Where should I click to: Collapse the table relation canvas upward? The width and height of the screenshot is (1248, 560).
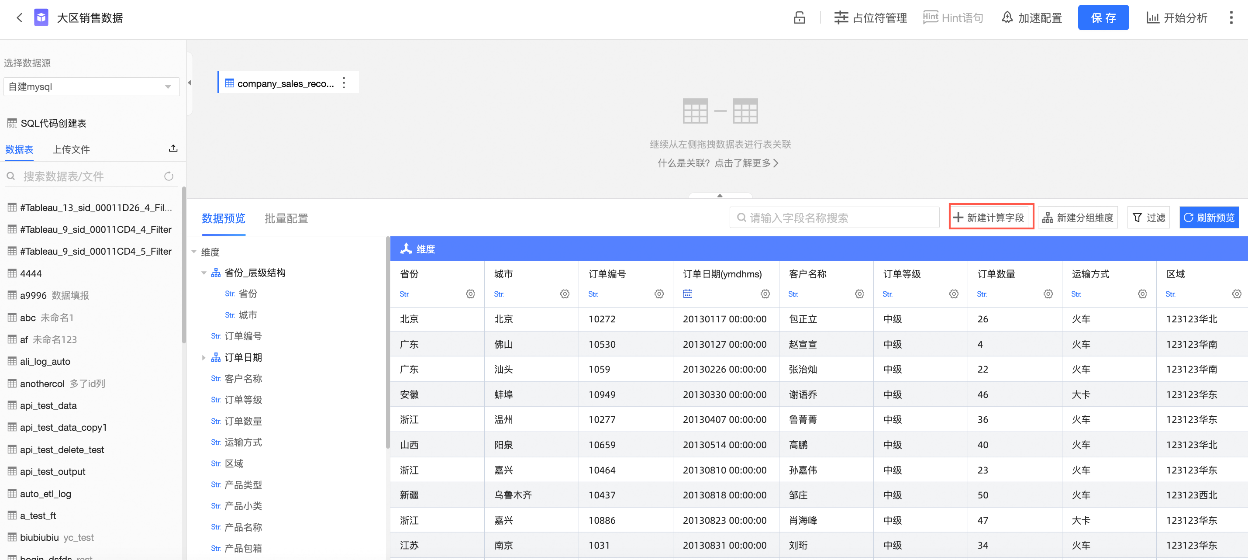point(720,195)
